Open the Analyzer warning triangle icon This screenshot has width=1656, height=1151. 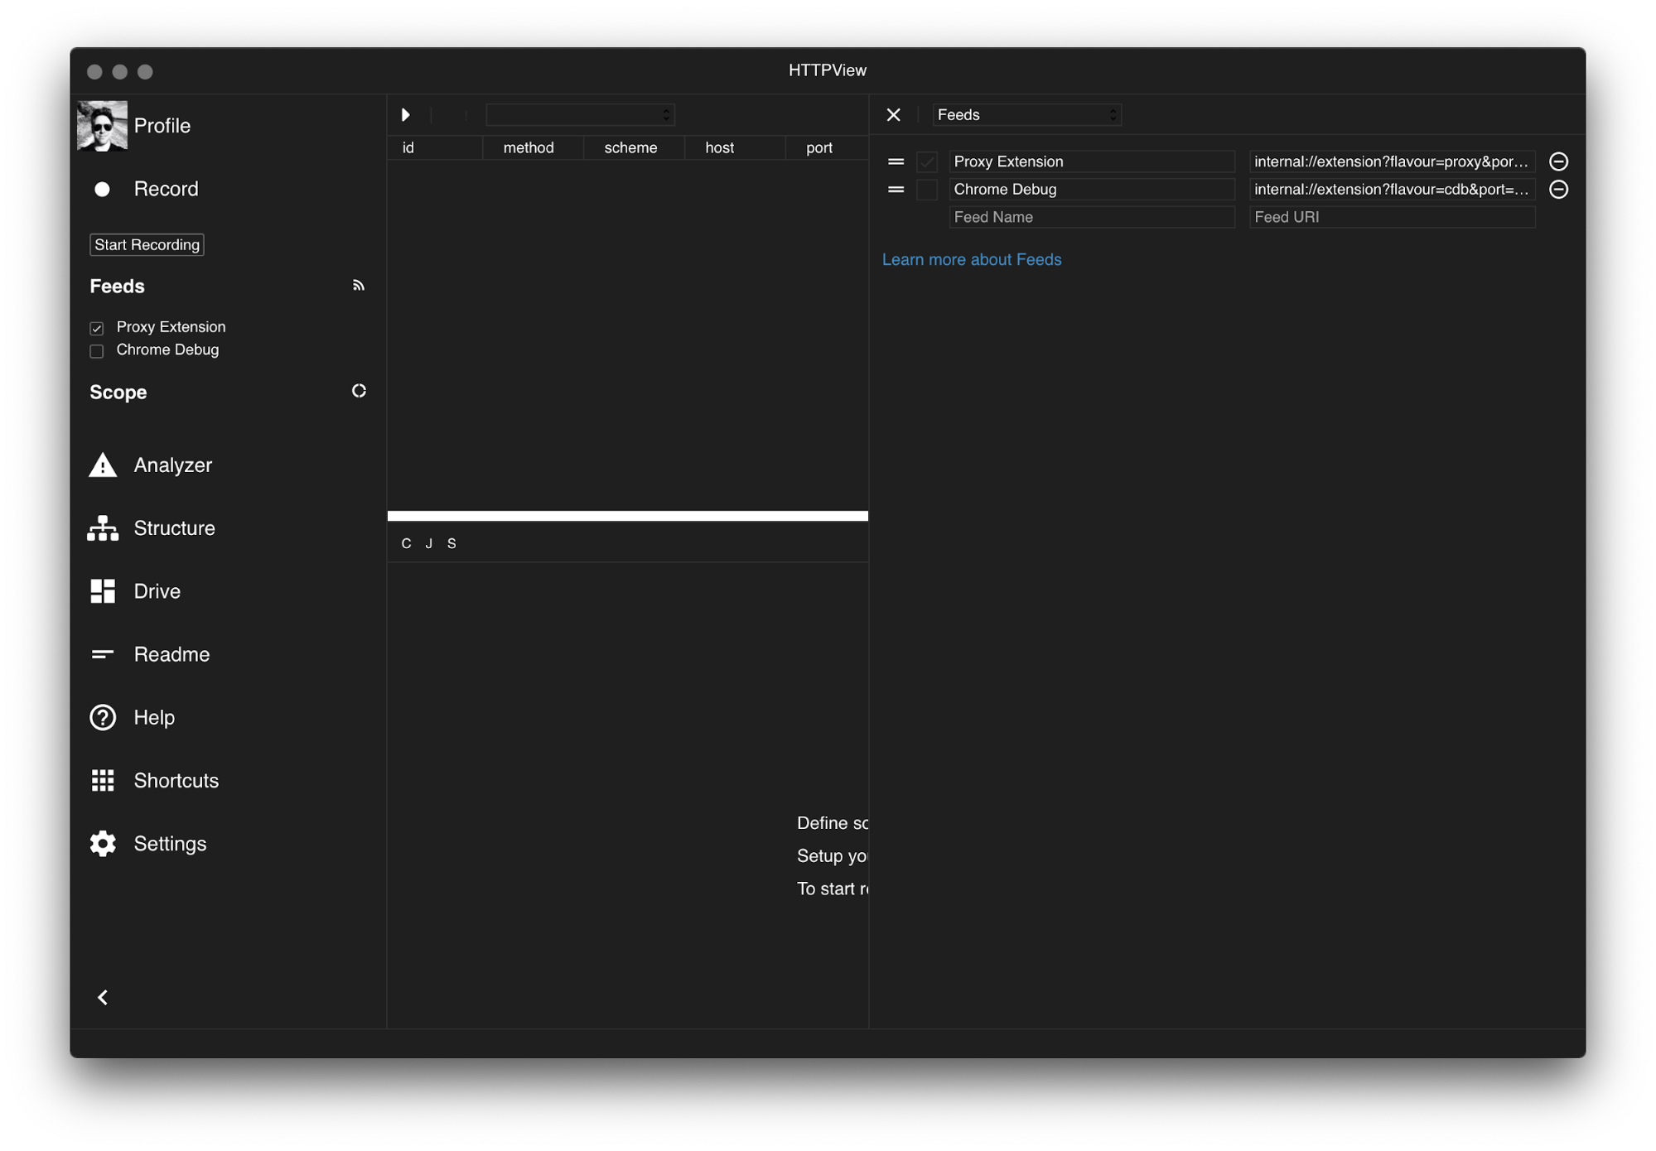[103, 465]
